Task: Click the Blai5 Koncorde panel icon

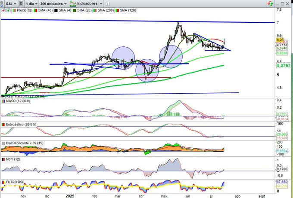Action: pyautogui.click(x=3, y=143)
